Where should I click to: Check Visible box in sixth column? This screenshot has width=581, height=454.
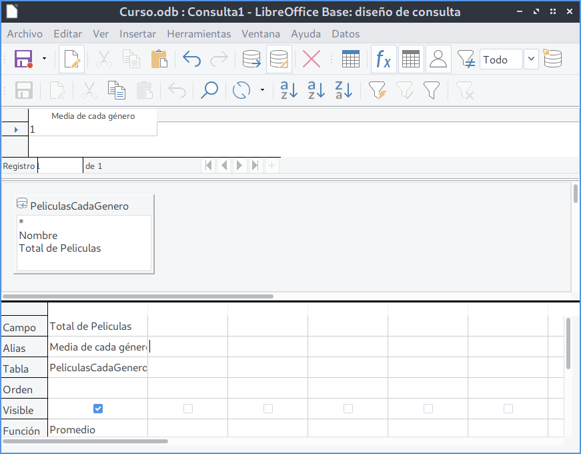click(x=508, y=409)
